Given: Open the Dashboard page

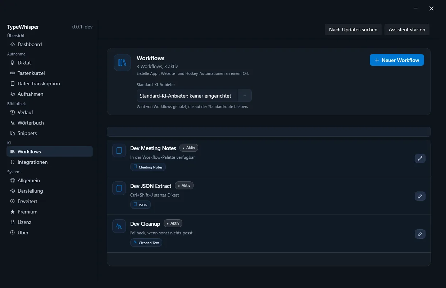Looking at the screenshot, I should click(50, 44).
